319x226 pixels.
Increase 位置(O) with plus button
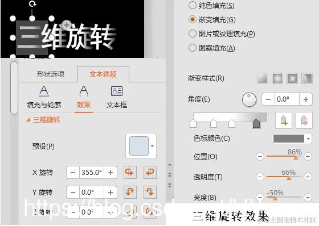(308, 156)
